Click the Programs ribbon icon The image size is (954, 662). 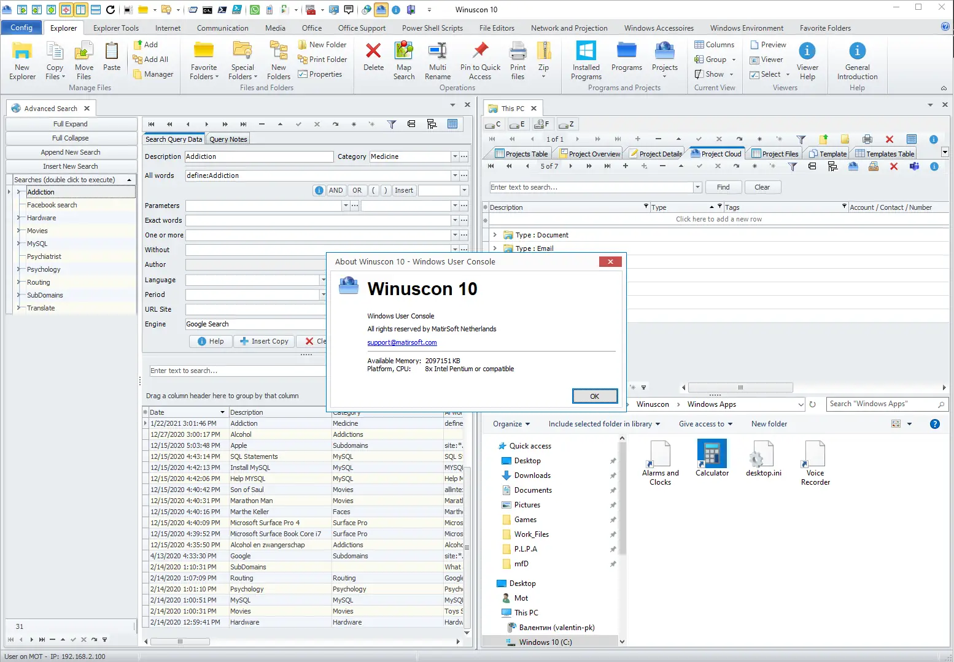pyautogui.click(x=627, y=56)
